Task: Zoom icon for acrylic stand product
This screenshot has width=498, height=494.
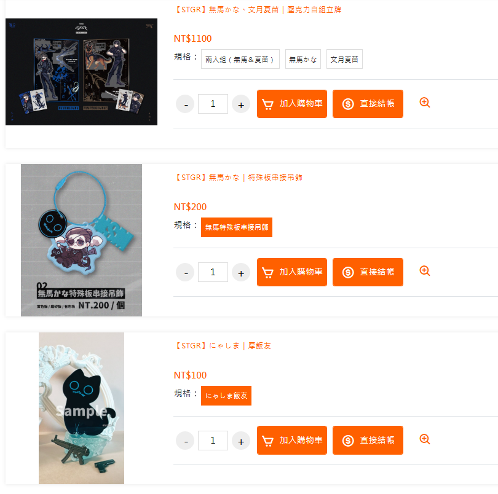Action: point(425,103)
